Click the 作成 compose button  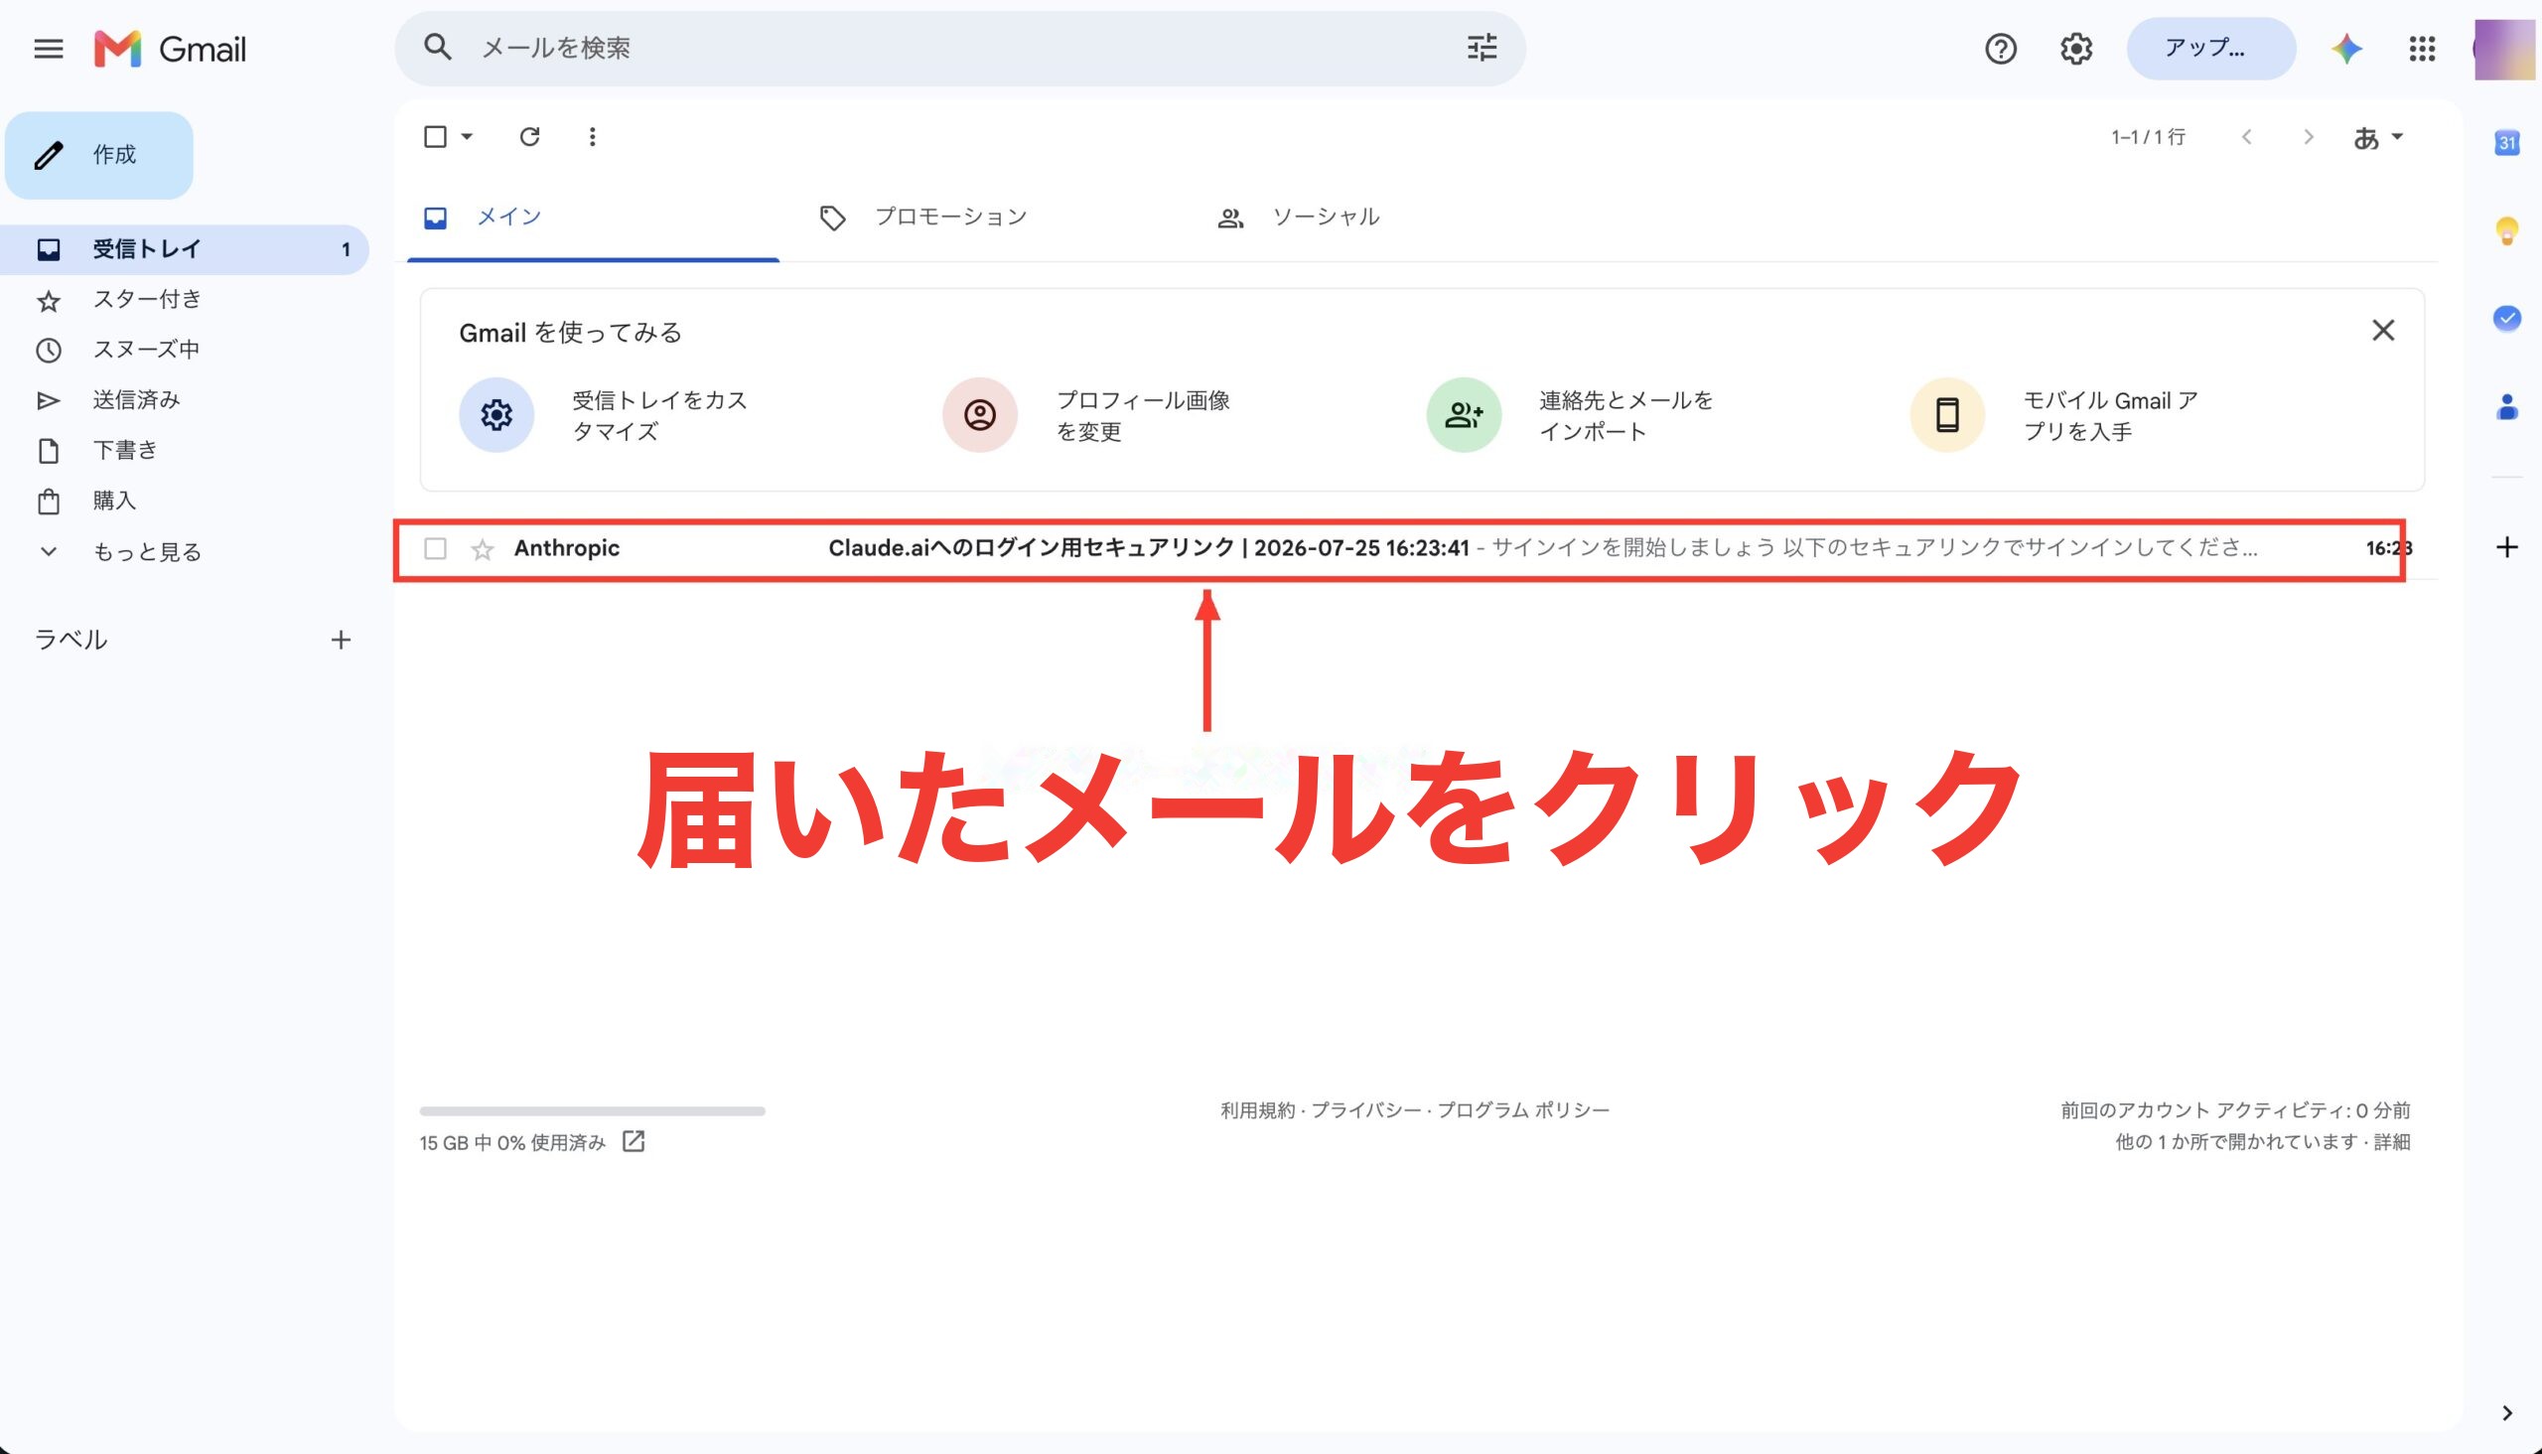tap(99, 155)
